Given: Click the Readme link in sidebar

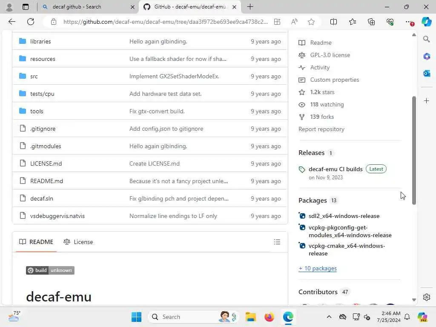Looking at the screenshot, I should [321, 43].
